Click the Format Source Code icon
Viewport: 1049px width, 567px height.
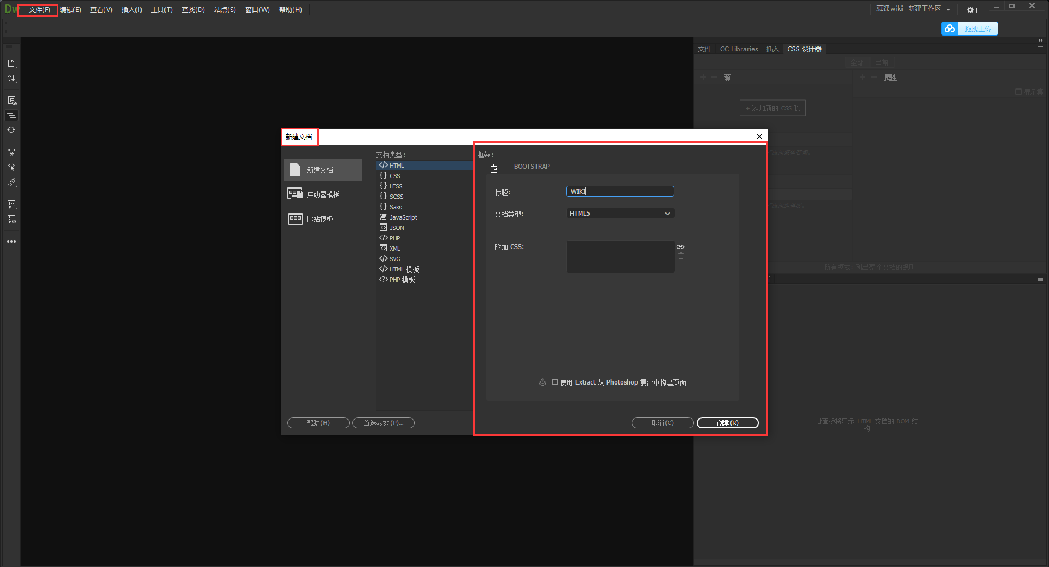pyautogui.click(x=11, y=182)
